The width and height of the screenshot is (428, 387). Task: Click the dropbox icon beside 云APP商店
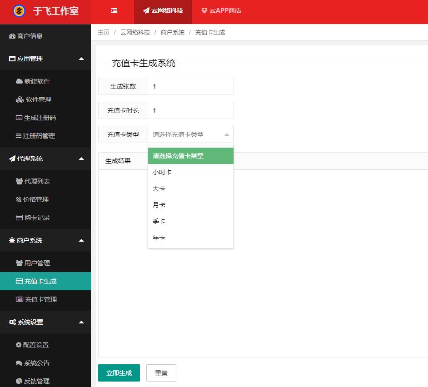pos(204,10)
